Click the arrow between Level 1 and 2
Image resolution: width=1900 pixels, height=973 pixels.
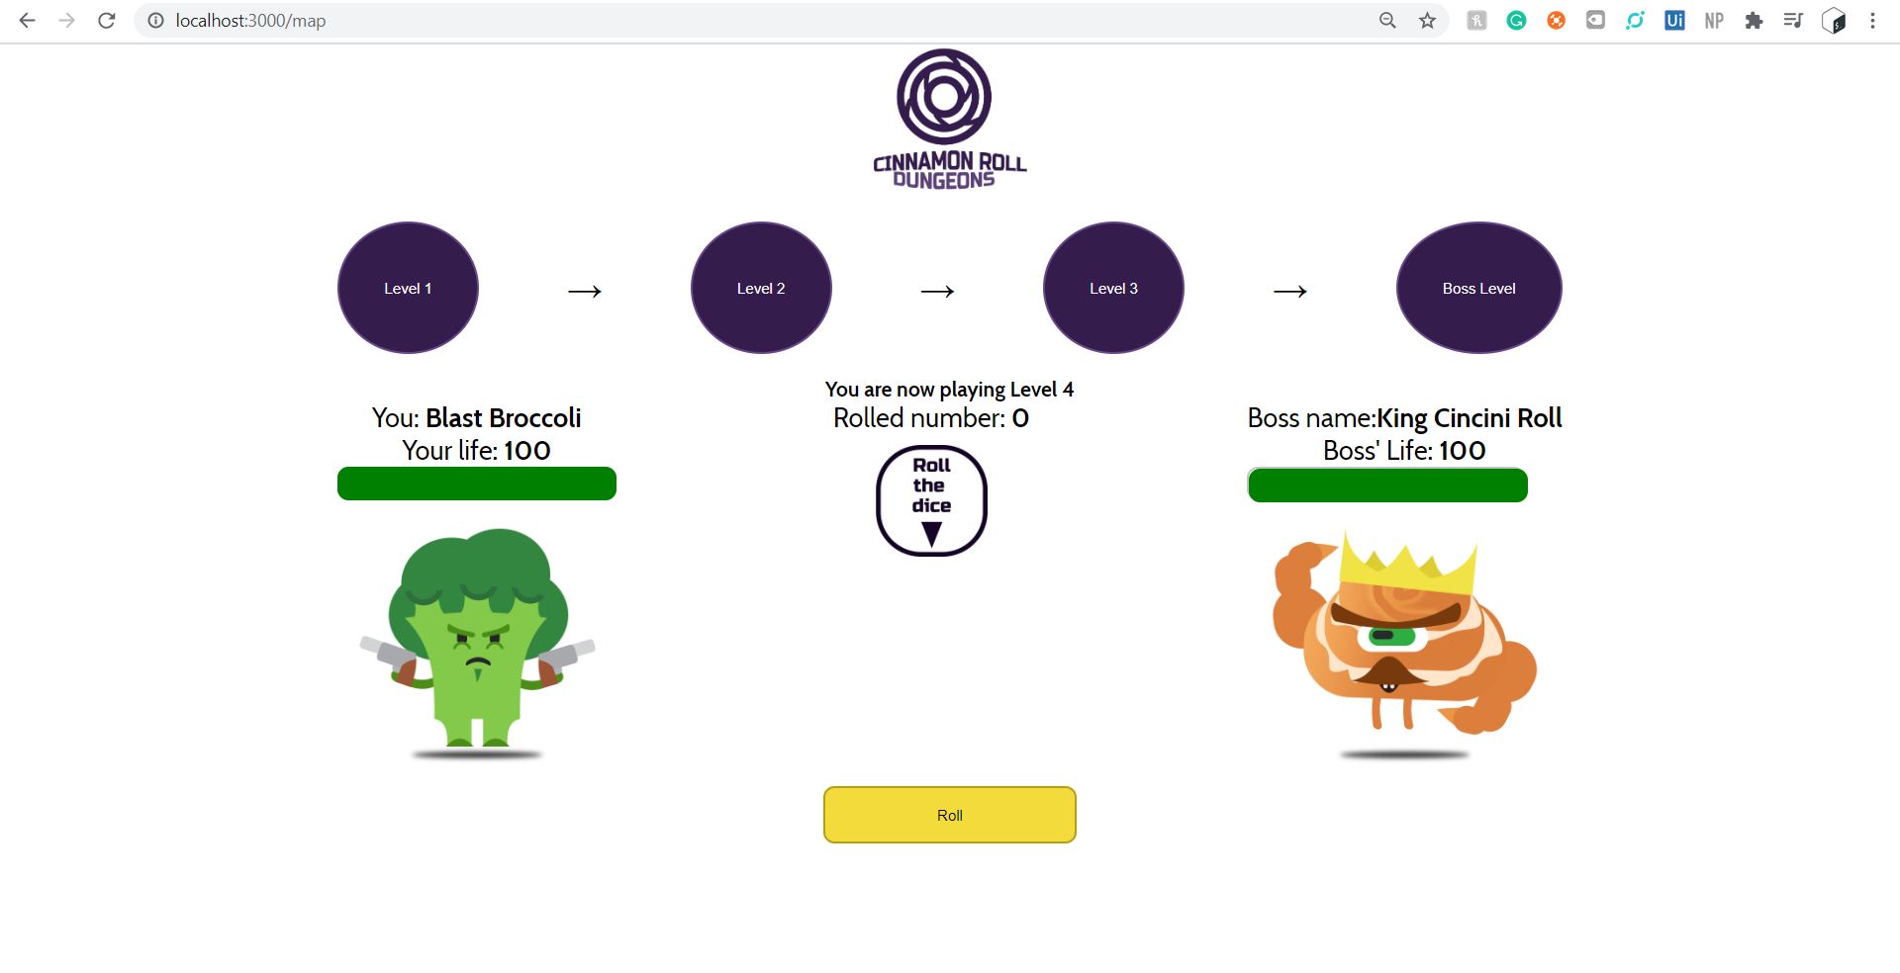pyautogui.click(x=585, y=291)
